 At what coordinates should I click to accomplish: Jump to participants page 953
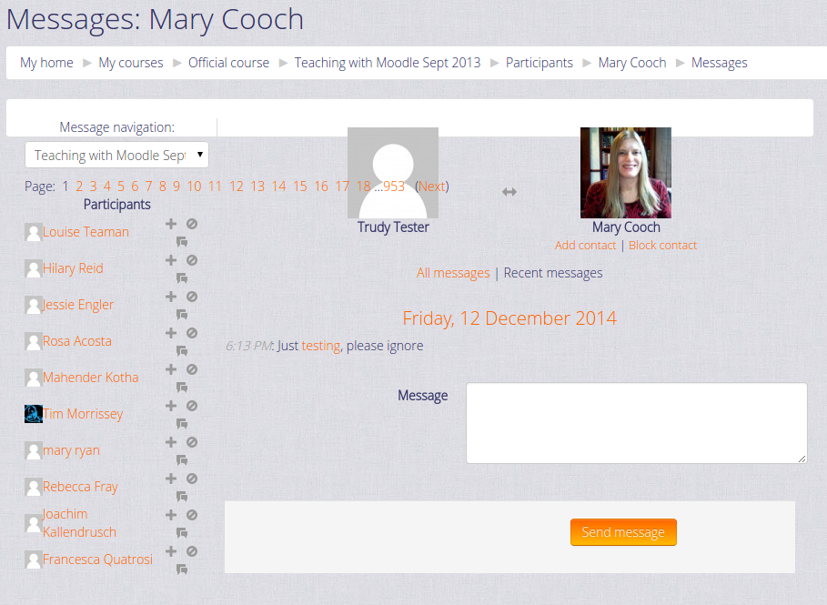pos(393,187)
